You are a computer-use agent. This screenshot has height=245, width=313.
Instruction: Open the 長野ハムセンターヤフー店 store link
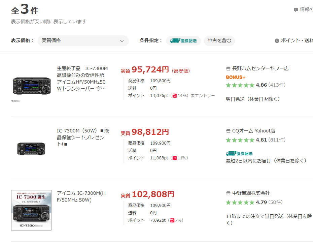260,68
